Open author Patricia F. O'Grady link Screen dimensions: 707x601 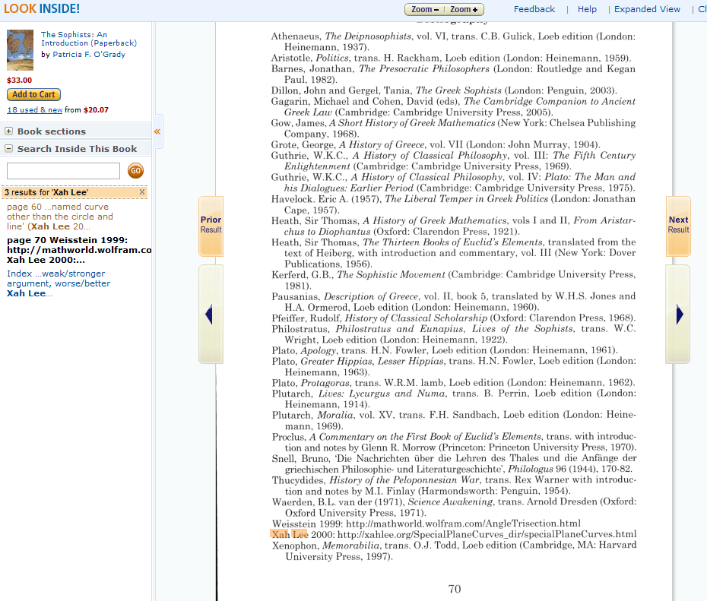pyautogui.click(x=89, y=55)
